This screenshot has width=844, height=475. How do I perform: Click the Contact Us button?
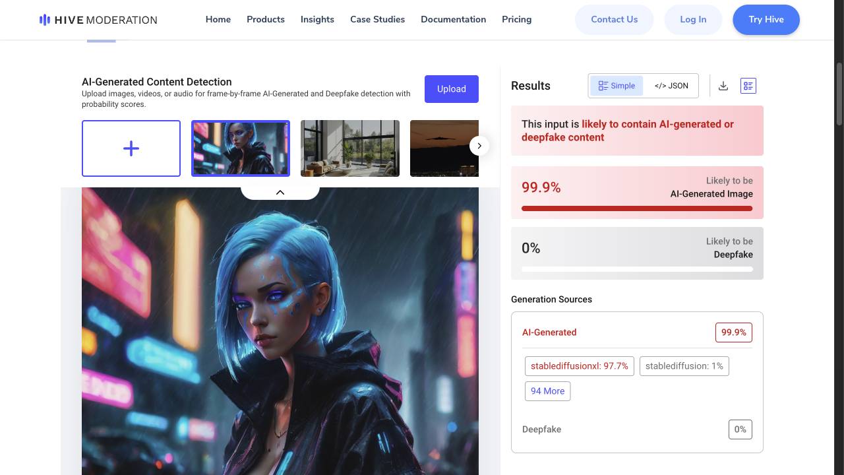[x=615, y=20]
